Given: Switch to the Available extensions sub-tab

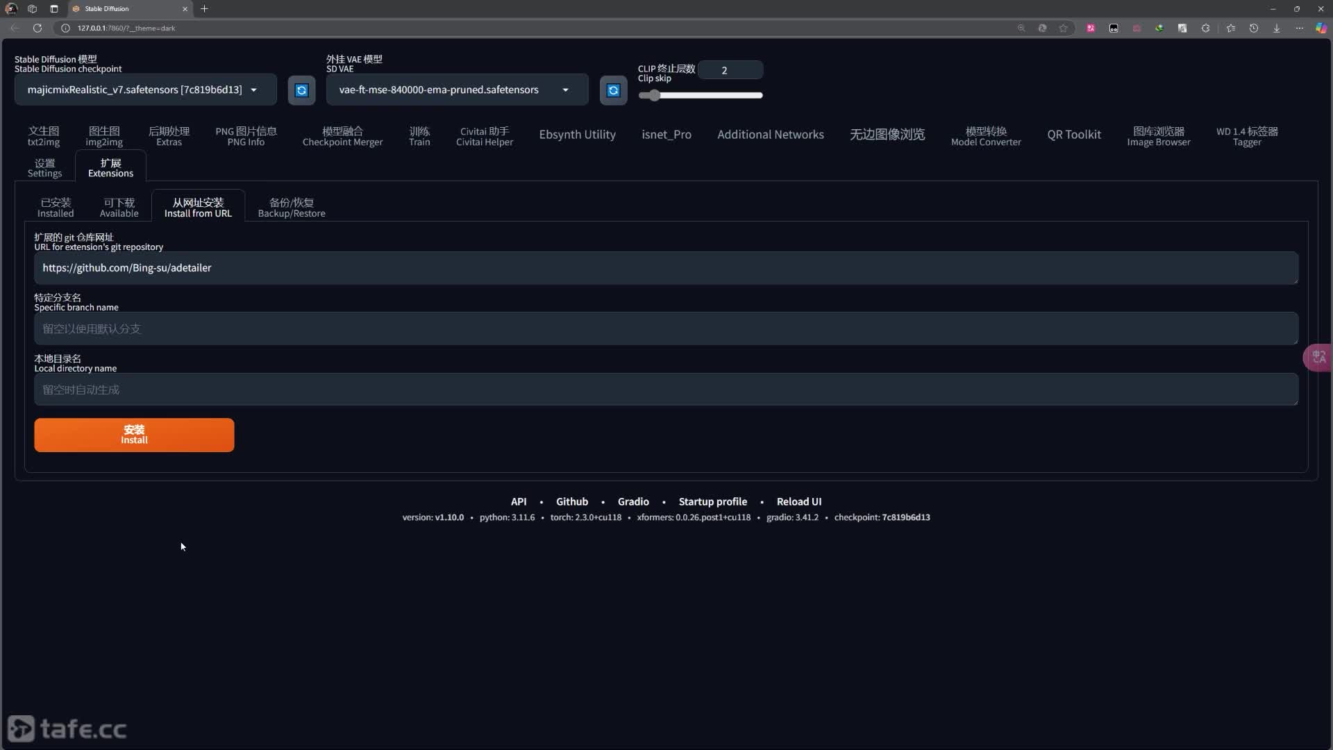Looking at the screenshot, I should click(x=119, y=208).
